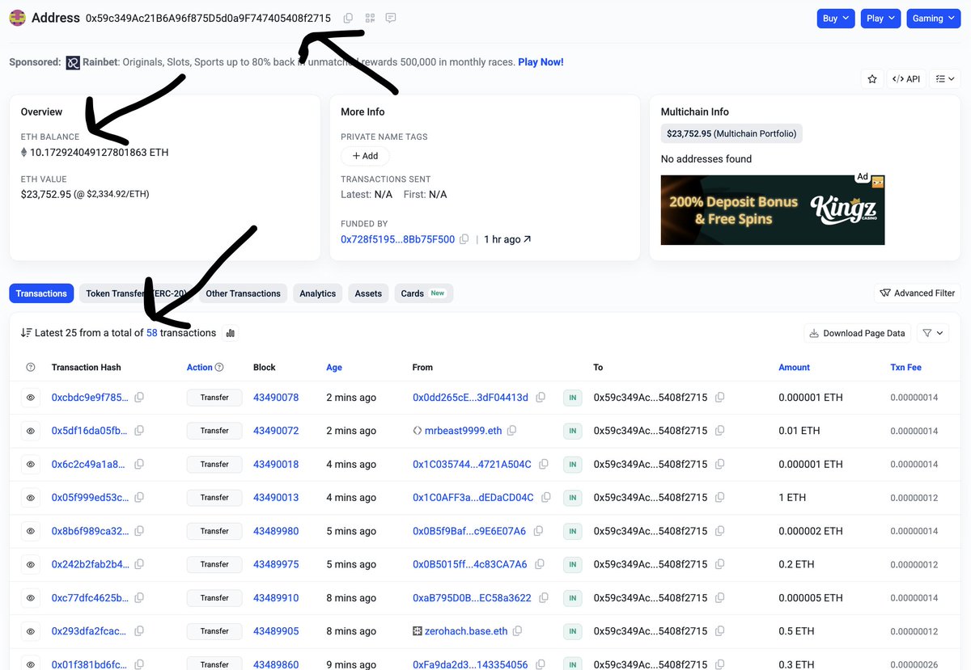Preview transaction 0x6c2c49a1a8 with the eye icon
The height and width of the screenshot is (670, 971).
pos(31,465)
